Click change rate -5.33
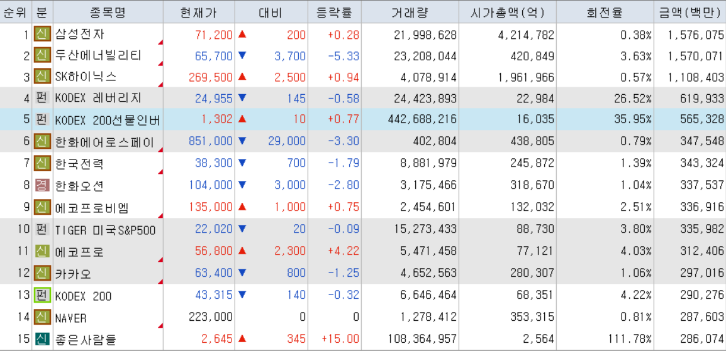The width and height of the screenshot is (726, 351). coord(343,57)
